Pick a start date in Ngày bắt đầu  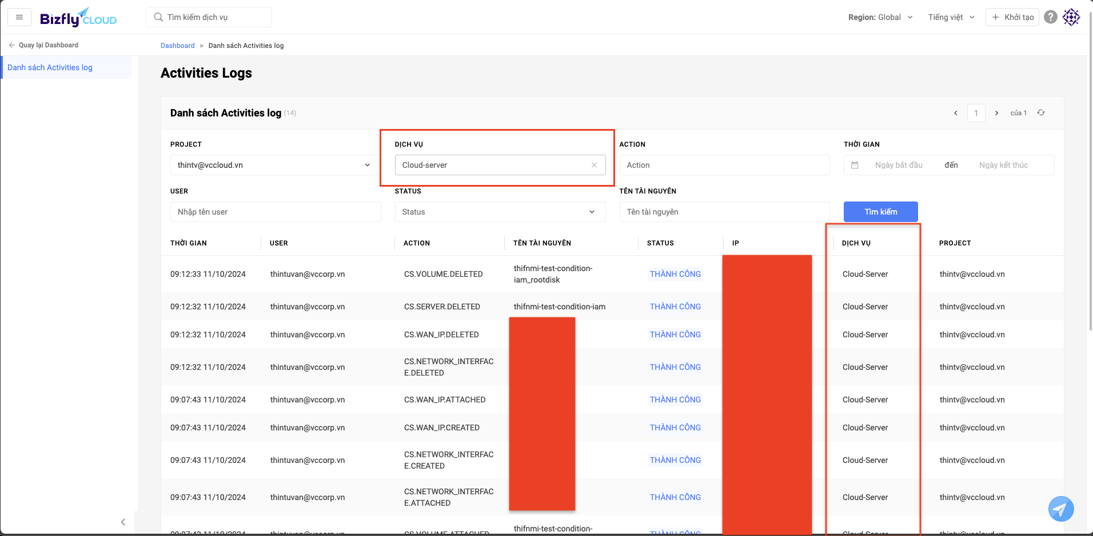coord(899,165)
